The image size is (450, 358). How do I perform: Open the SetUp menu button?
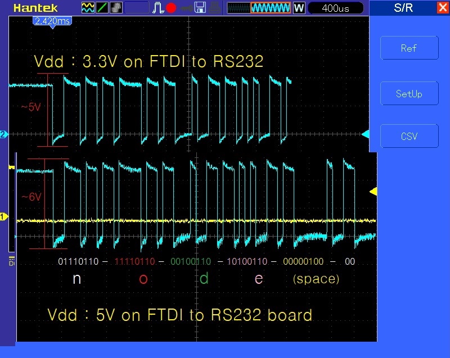[409, 93]
